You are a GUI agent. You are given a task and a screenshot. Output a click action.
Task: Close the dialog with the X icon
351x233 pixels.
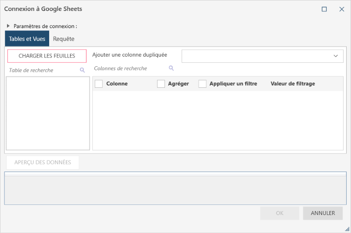(342, 9)
